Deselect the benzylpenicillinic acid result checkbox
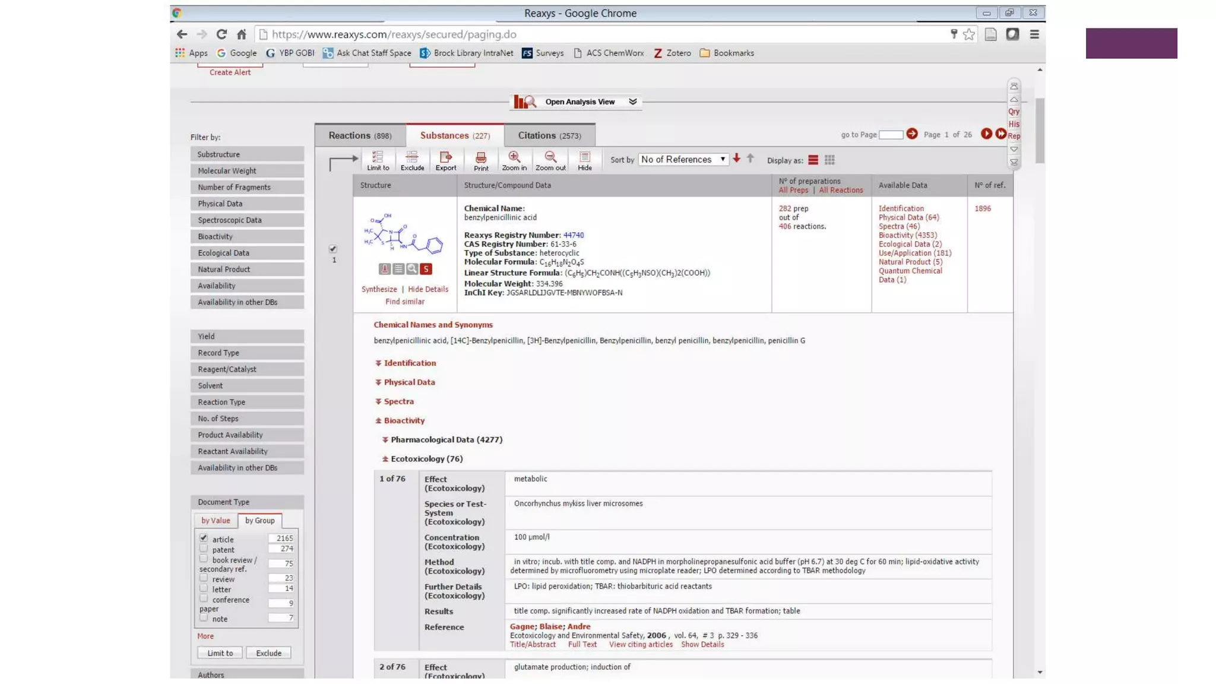The width and height of the screenshot is (1216, 684). pyautogui.click(x=332, y=249)
